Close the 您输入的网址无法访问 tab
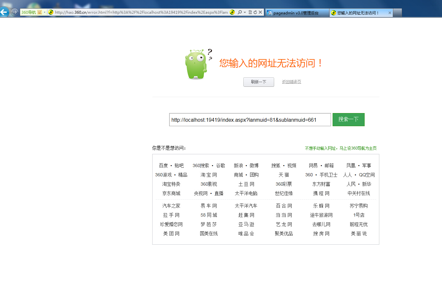This screenshot has height=291, width=442. (390, 13)
